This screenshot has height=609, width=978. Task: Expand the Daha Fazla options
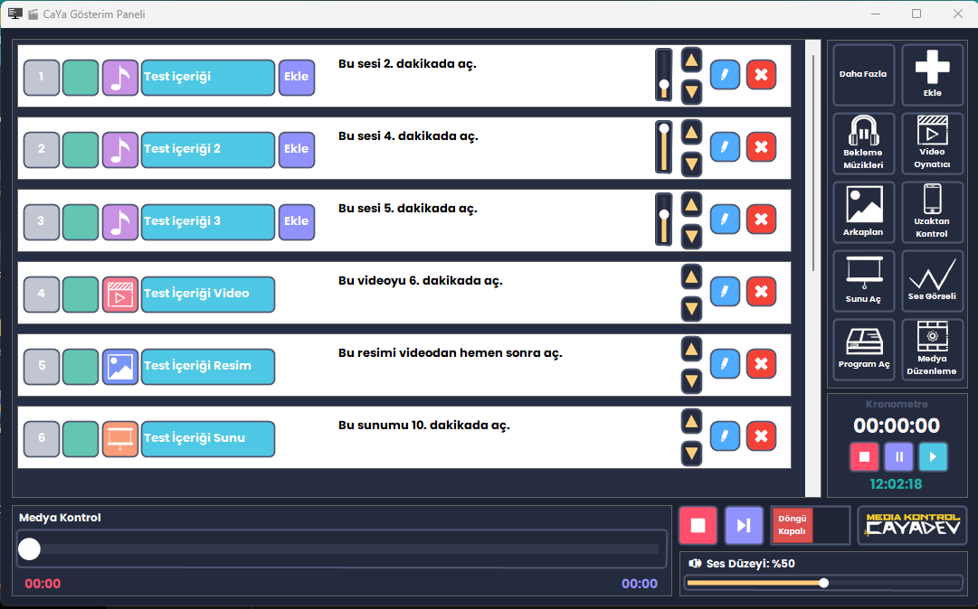tap(863, 74)
